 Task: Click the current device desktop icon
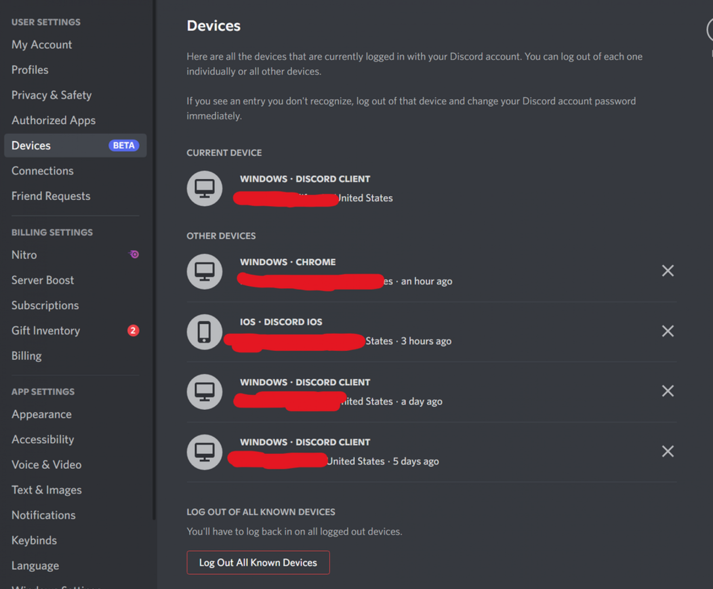tap(204, 188)
